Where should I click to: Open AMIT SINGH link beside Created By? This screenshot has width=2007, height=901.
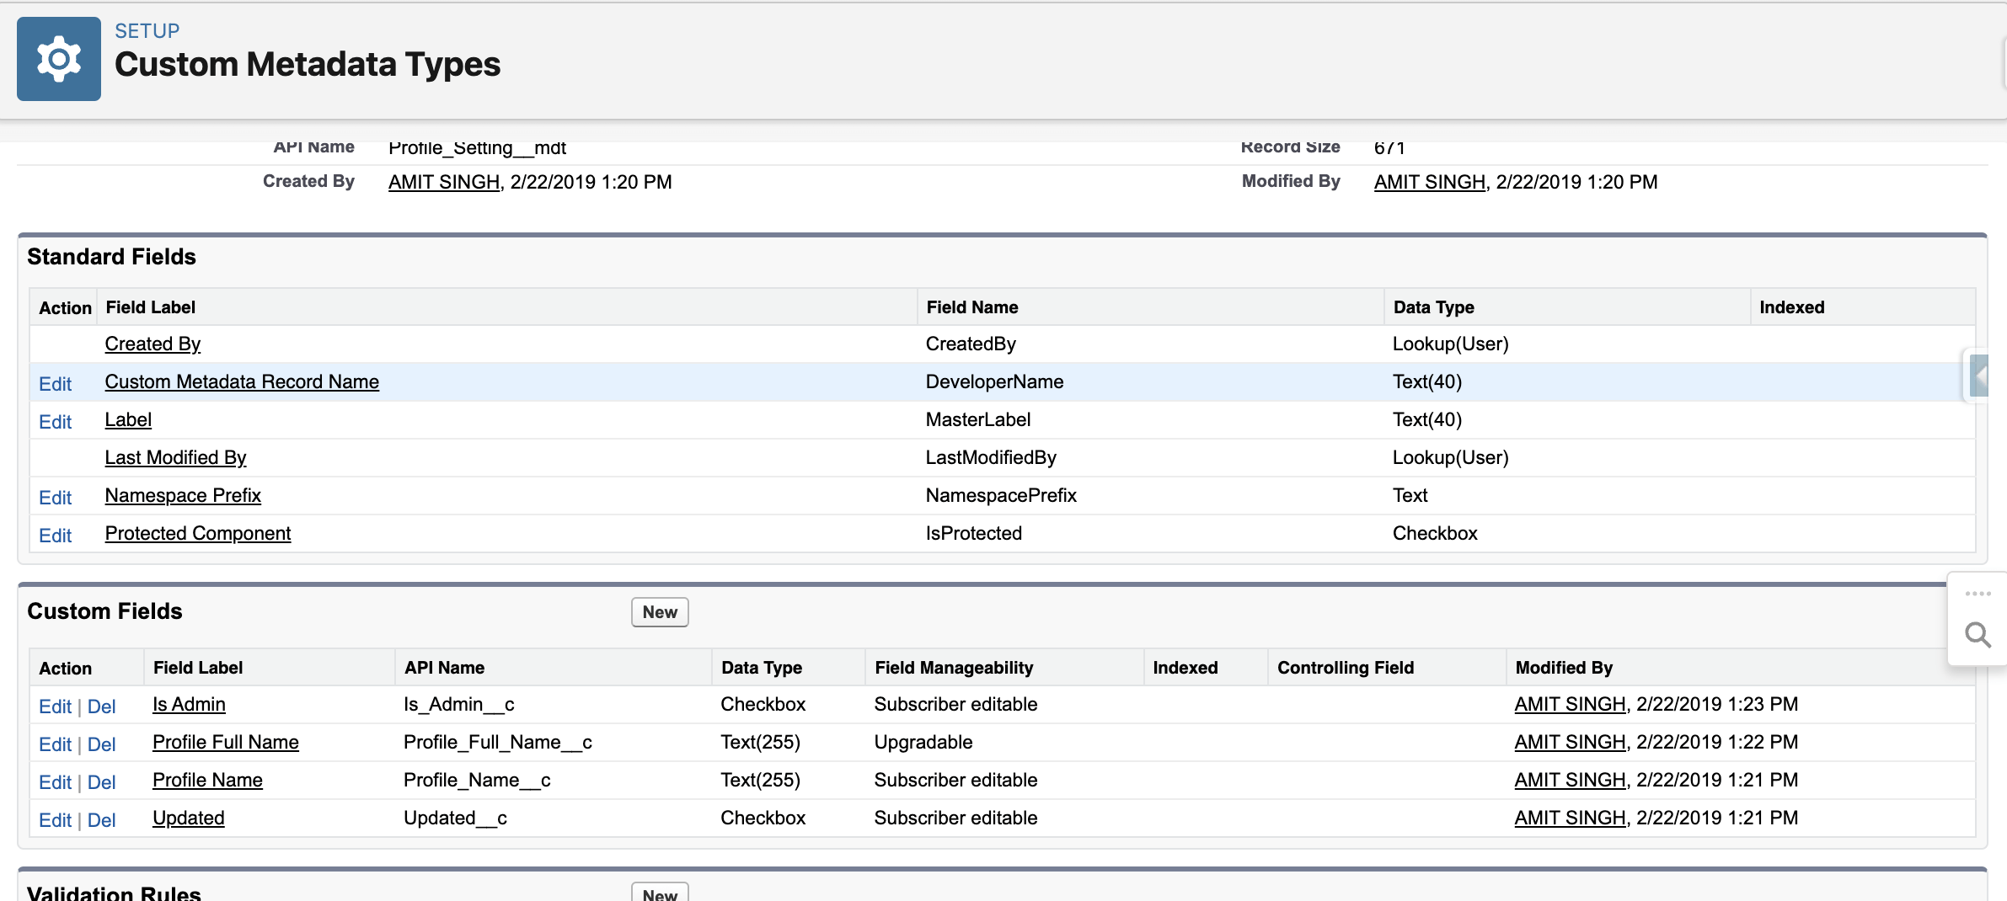point(443,182)
